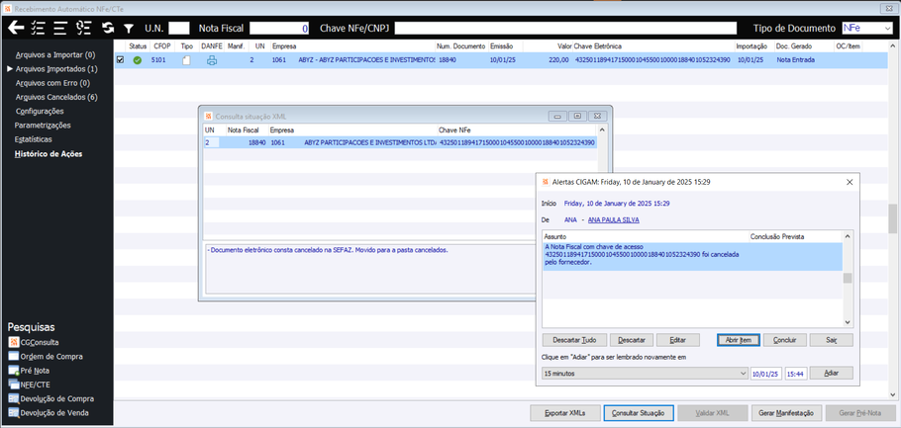Image resolution: width=901 pixels, height=428 pixels.
Task: Select row 18840 in Consulta situação XML
Action: point(401,143)
